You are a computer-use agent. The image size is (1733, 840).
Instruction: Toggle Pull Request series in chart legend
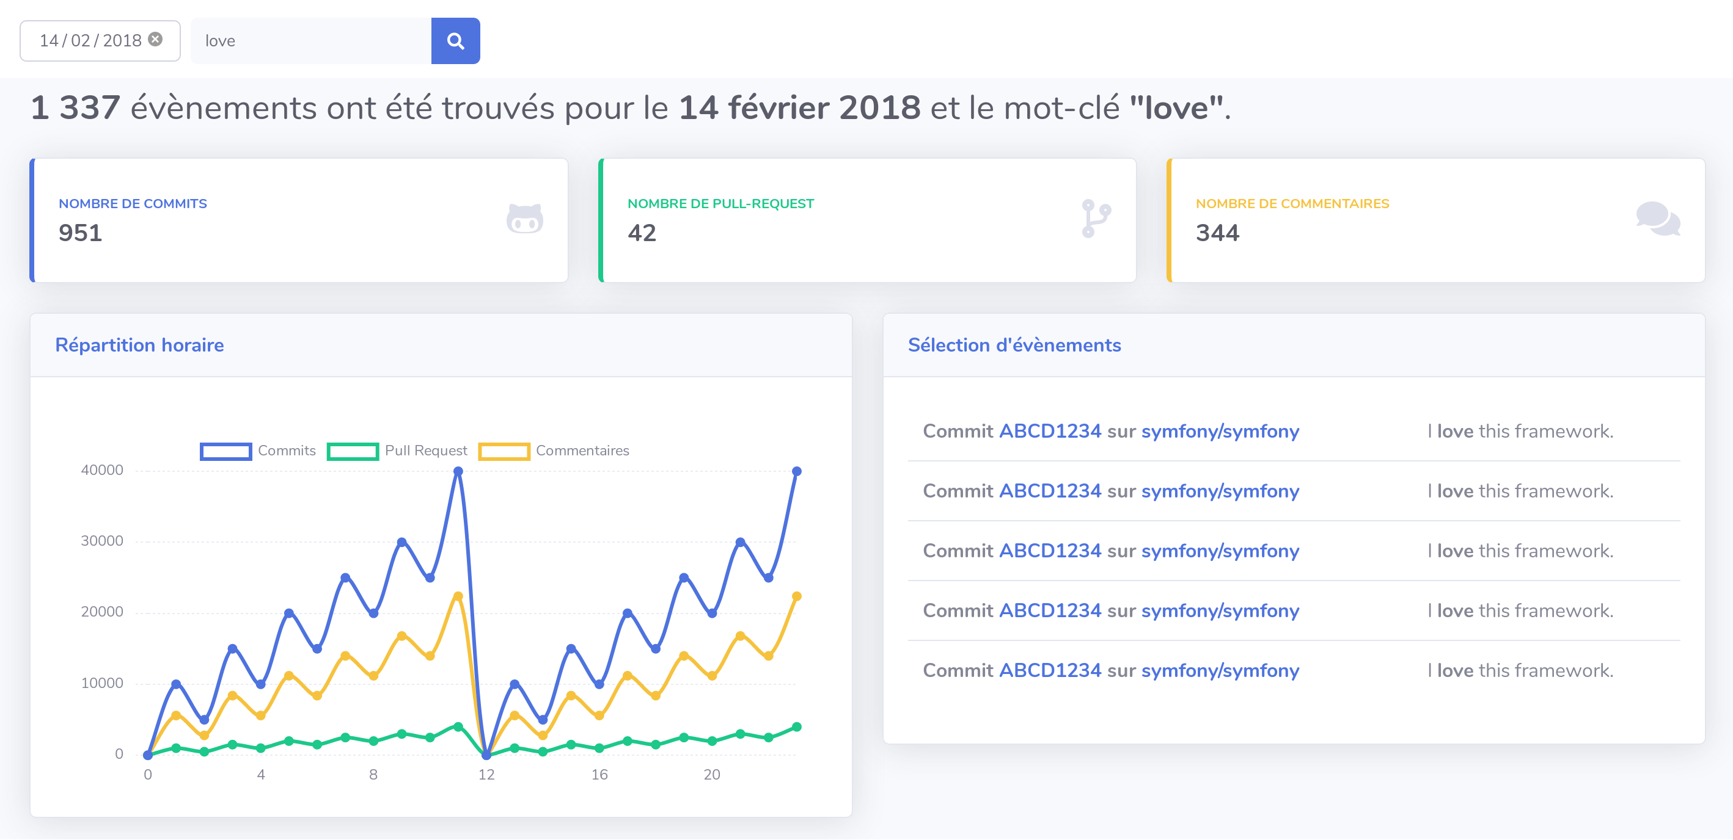pos(425,451)
